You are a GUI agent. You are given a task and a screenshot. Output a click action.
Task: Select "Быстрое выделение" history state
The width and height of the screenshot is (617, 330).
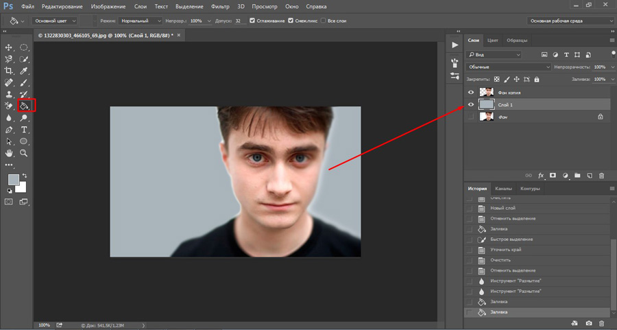click(x=511, y=239)
